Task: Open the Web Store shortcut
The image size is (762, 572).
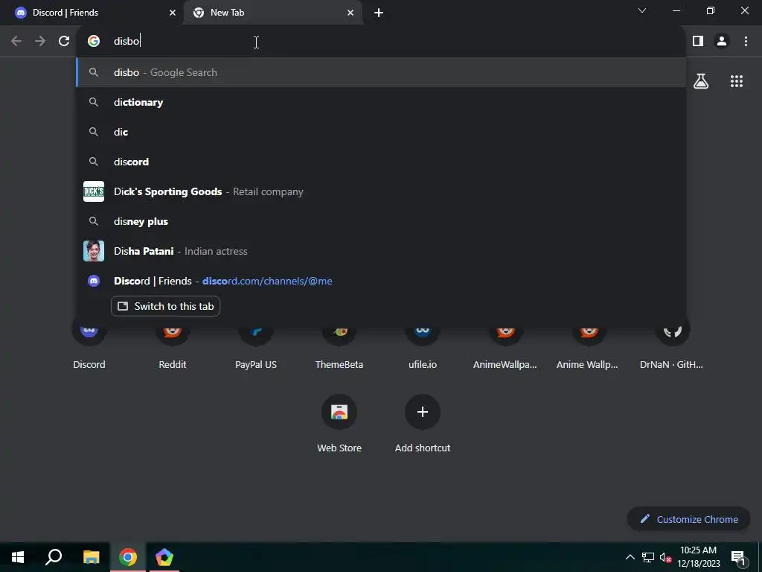Action: point(339,423)
